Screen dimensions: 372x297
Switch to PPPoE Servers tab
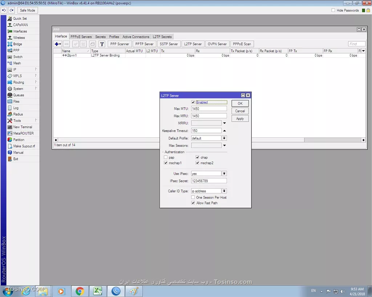pos(81,37)
